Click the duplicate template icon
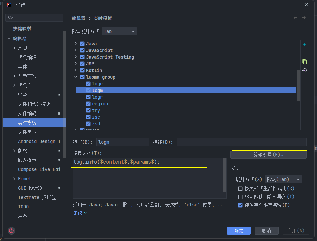317x241 pixels. 304,62
